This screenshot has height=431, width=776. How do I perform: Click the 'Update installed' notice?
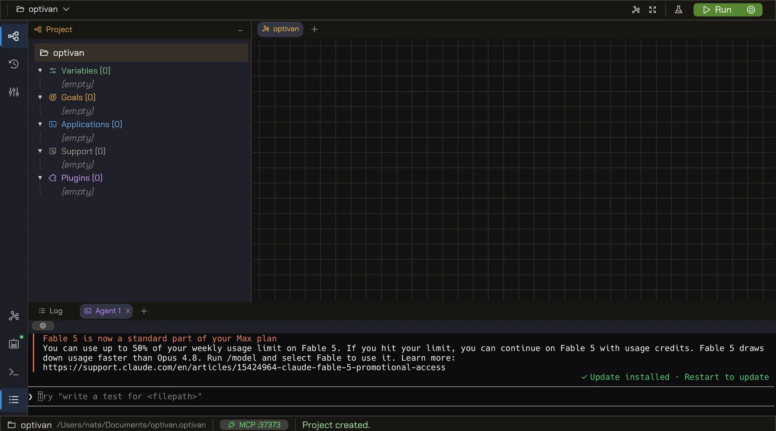pos(625,377)
